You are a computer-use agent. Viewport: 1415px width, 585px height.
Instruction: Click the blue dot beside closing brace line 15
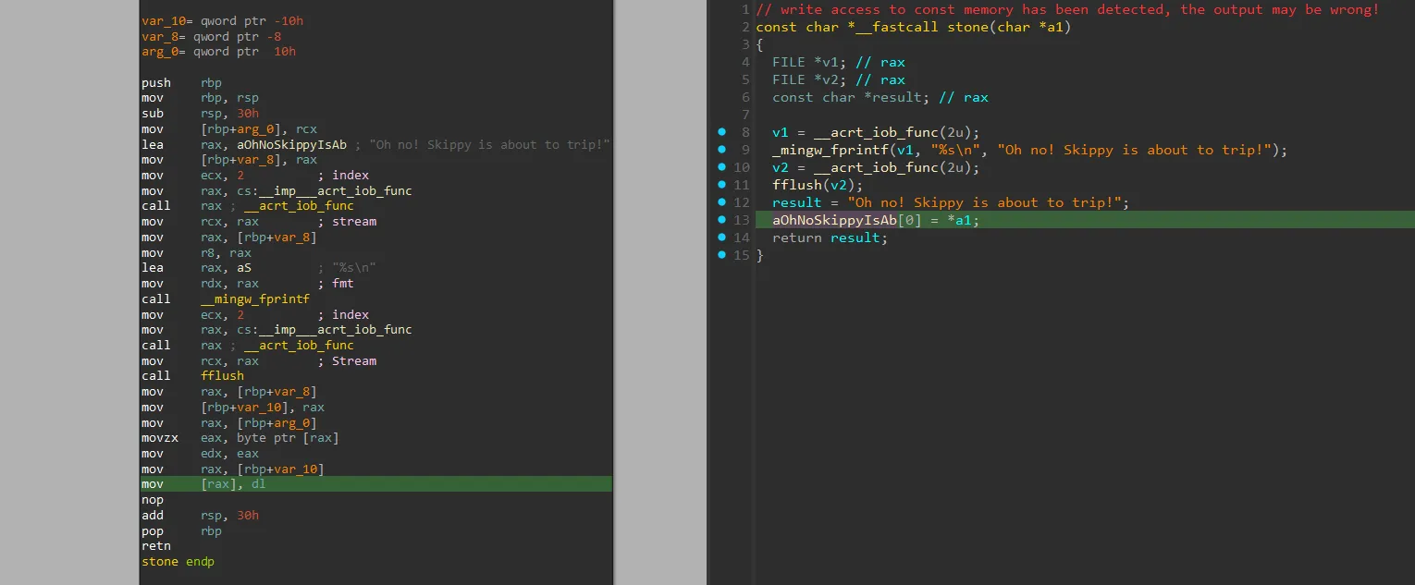coord(722,255)
